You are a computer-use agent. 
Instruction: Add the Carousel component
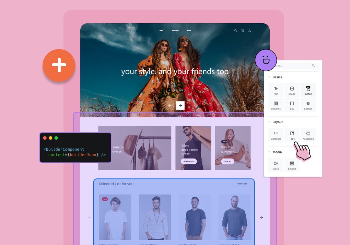[x=276, y=135]
